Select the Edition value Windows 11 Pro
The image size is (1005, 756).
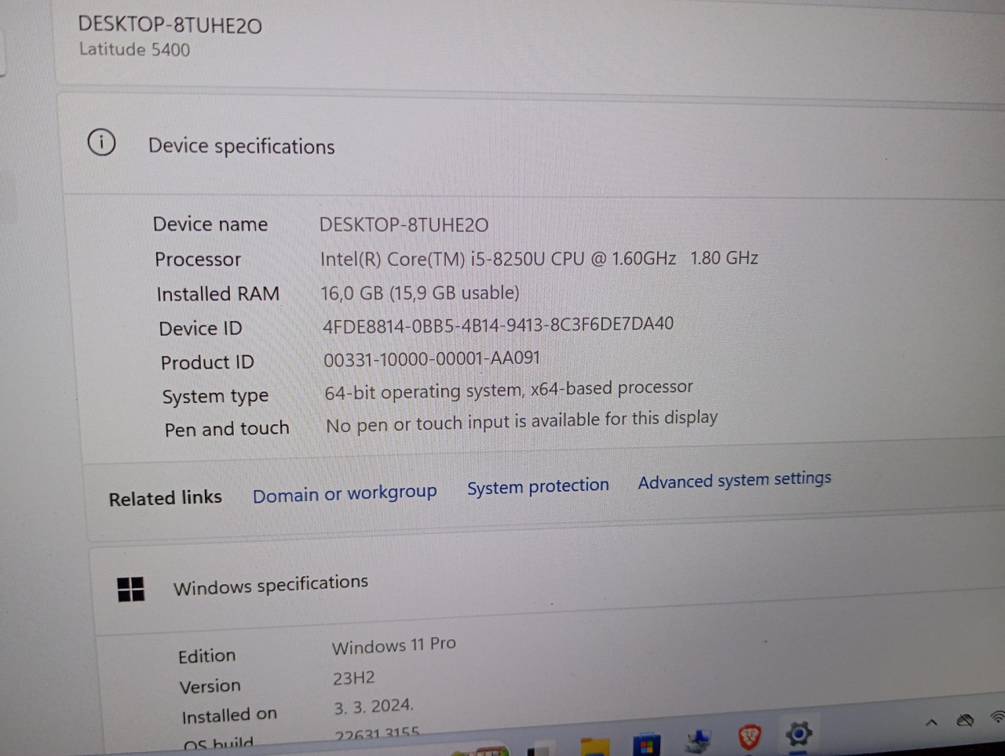pyautogui.click(x=393, y=645)
